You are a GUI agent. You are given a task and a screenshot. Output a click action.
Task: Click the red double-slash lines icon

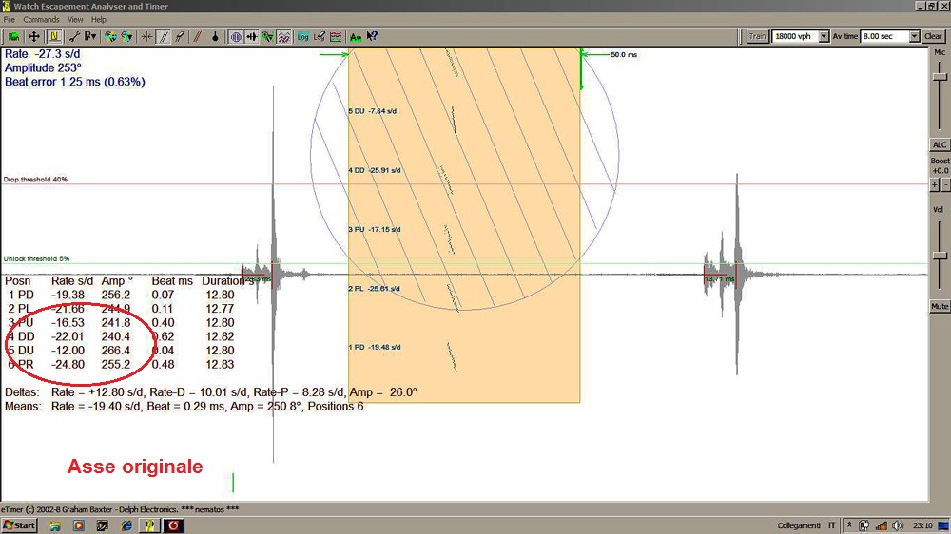(x=198, y=36)
